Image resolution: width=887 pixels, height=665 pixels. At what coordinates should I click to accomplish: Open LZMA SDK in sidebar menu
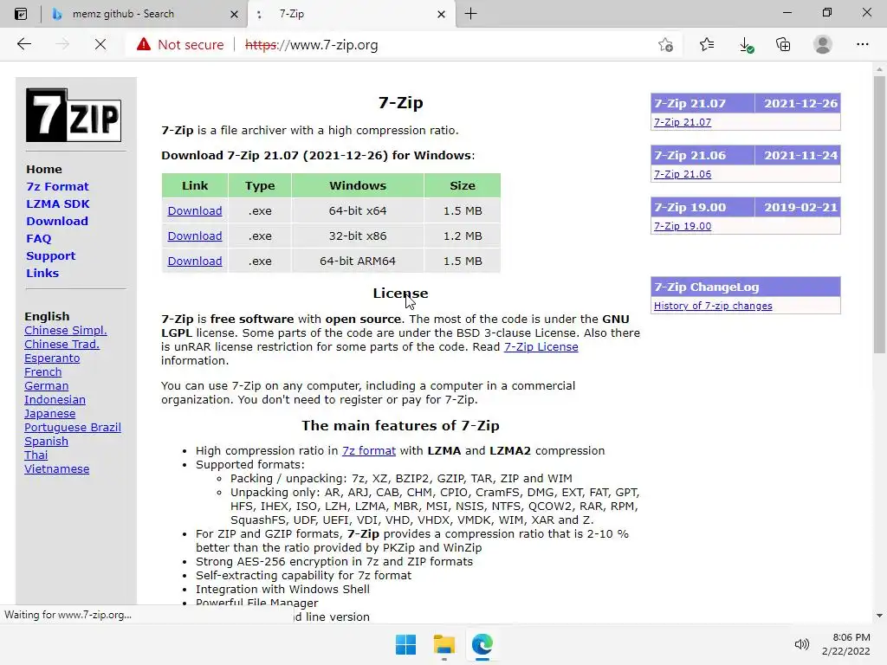(x=58, y=203)
